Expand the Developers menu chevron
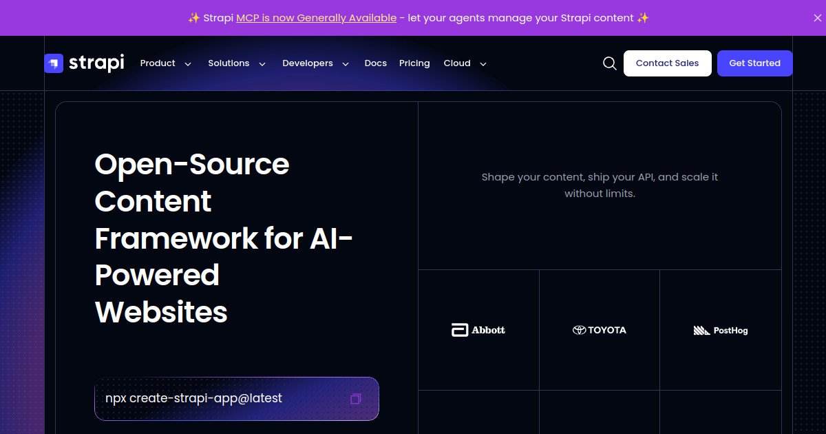The height and width of the screenshot is (434, 826). [346, 64]
